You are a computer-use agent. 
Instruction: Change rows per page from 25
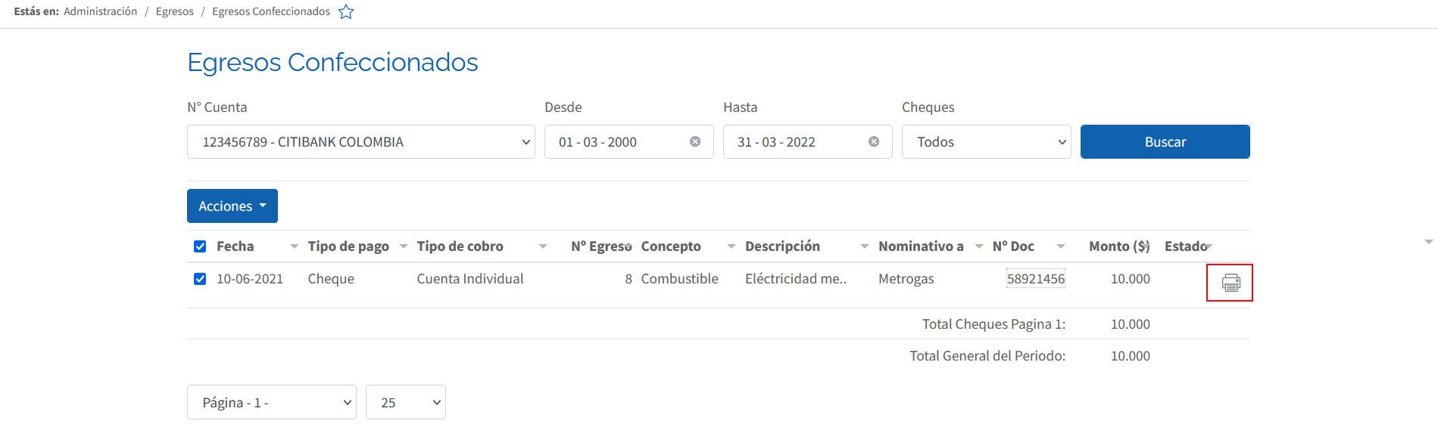point(406,402)
